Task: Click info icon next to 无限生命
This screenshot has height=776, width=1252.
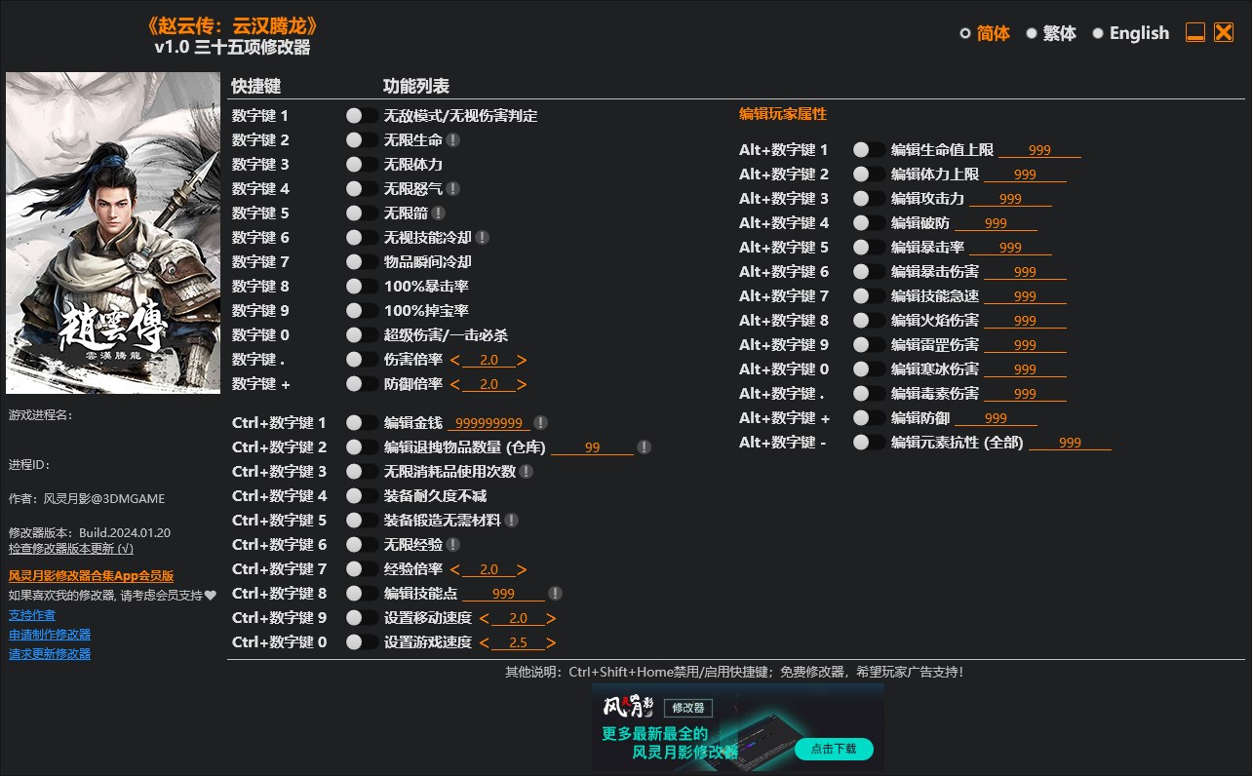Action: pyautogui.click(x=453, y=140)
